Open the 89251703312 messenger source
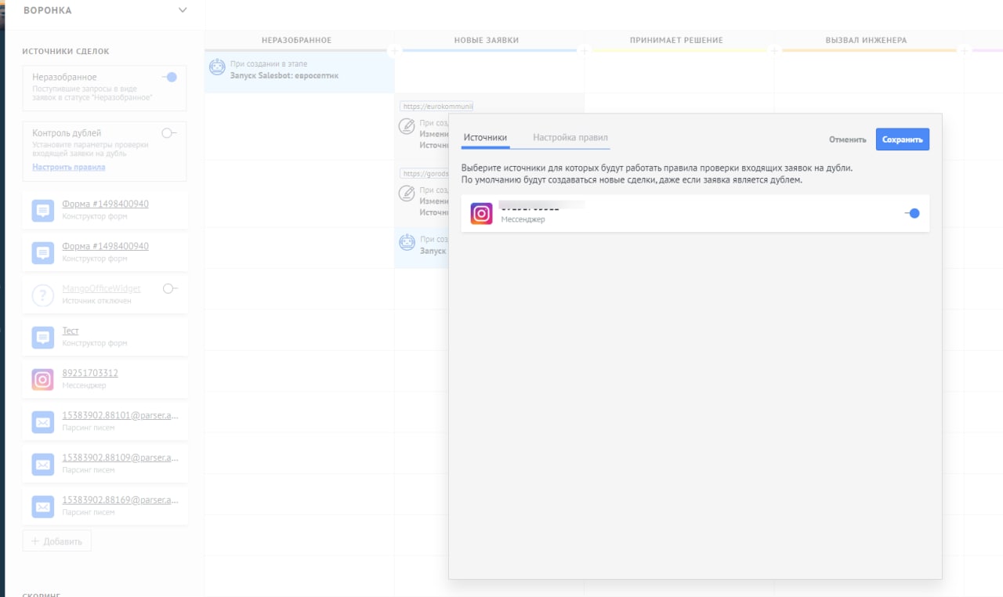Screen dimensions: 1003x597 click(x=90, y=373)
